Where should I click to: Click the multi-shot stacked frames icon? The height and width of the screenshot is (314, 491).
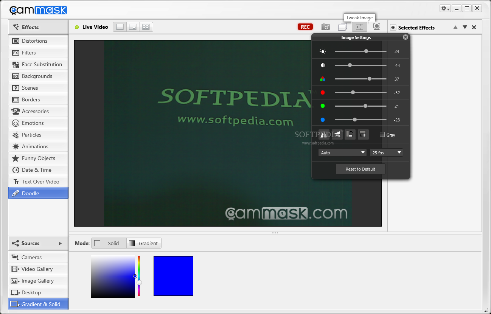tap(342, 27)
